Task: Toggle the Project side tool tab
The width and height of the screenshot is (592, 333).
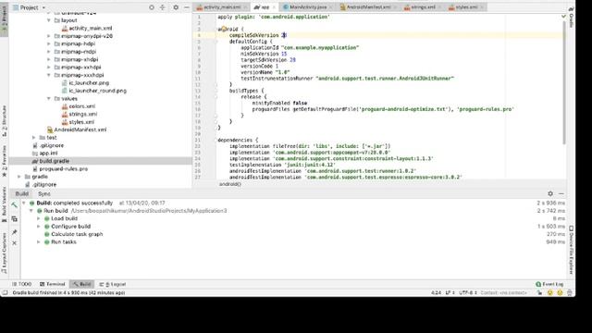Action: 4,18
